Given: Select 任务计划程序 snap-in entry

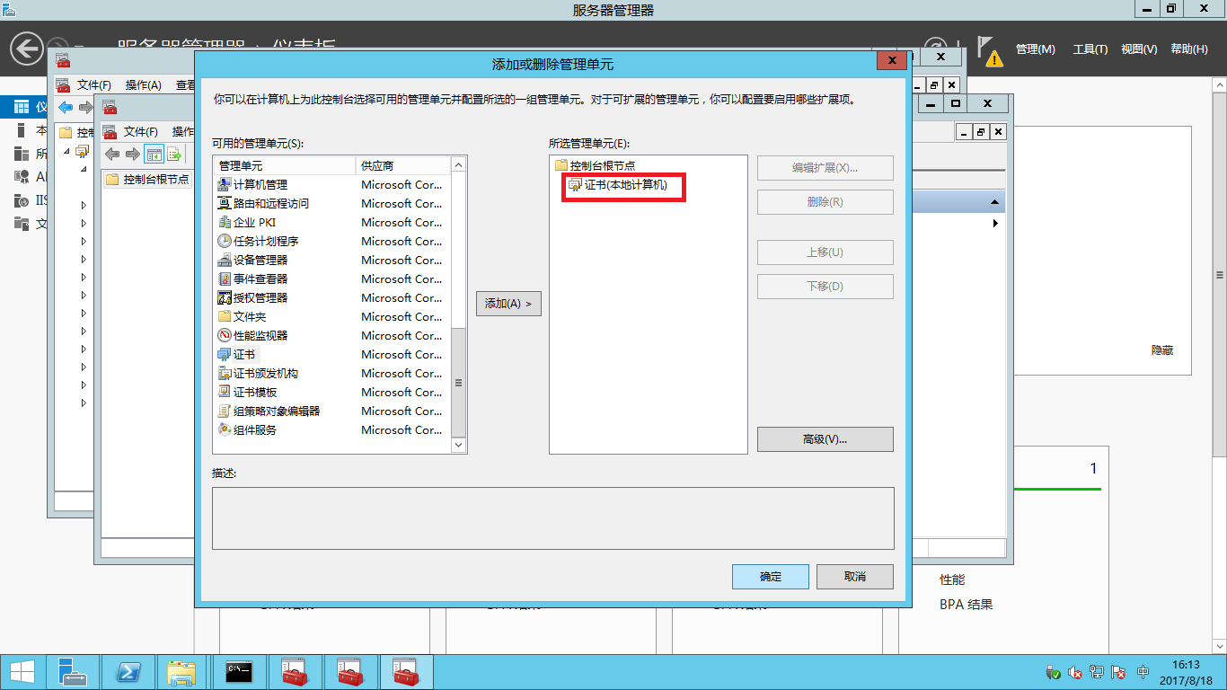Looking at the screenshot, I should pos(266,241).
